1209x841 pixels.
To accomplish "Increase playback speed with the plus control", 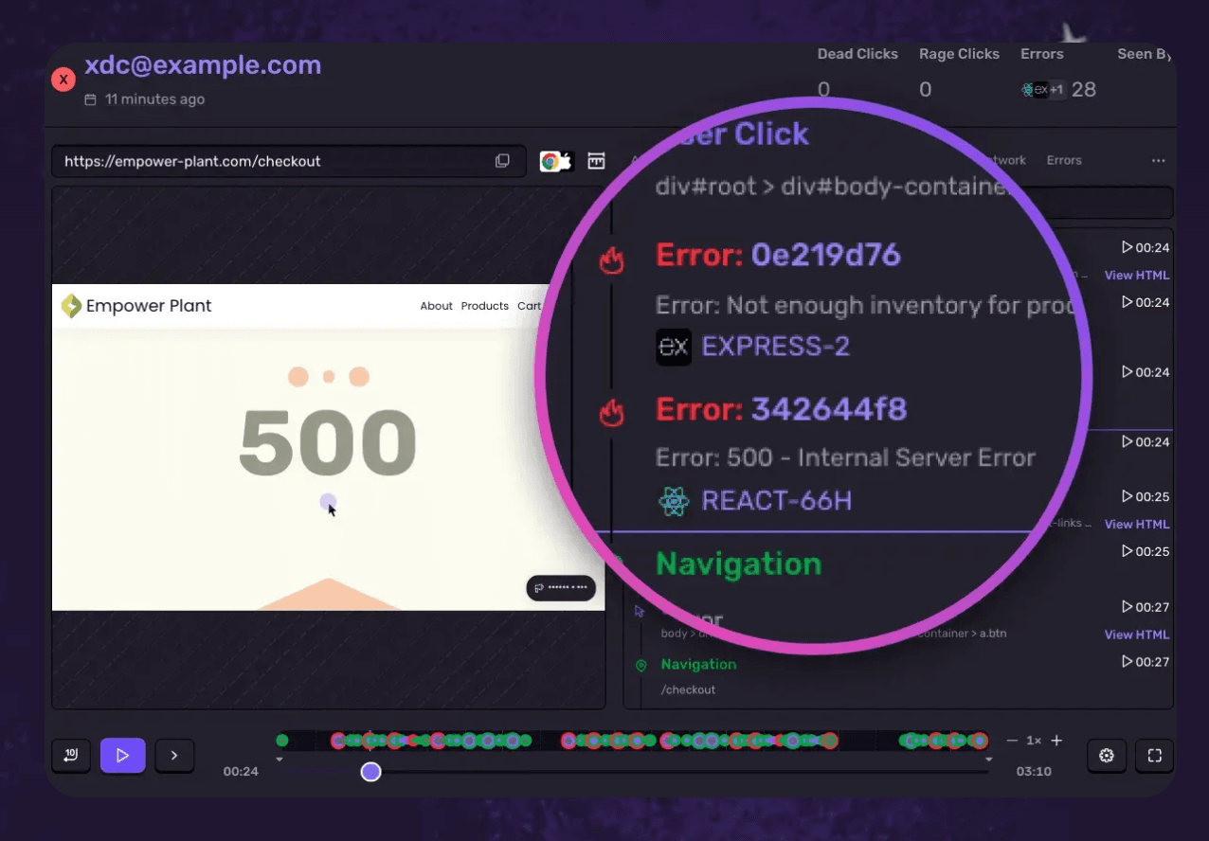I will pos(1056,740).
